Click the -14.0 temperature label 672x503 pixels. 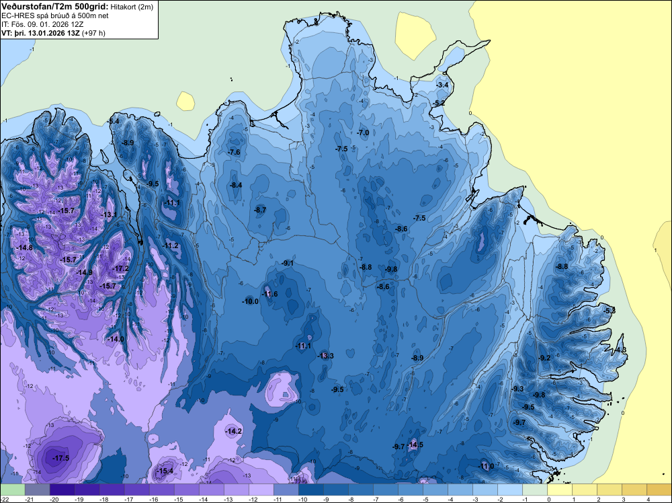tap(116, 339)
